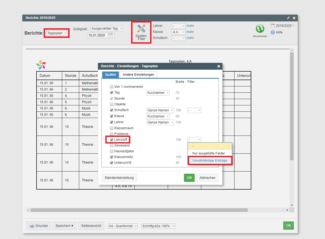Click the school year 2019/2020 calendar icon
The height and width of the screenshot is (239, 325).
[x=273, y=26]
